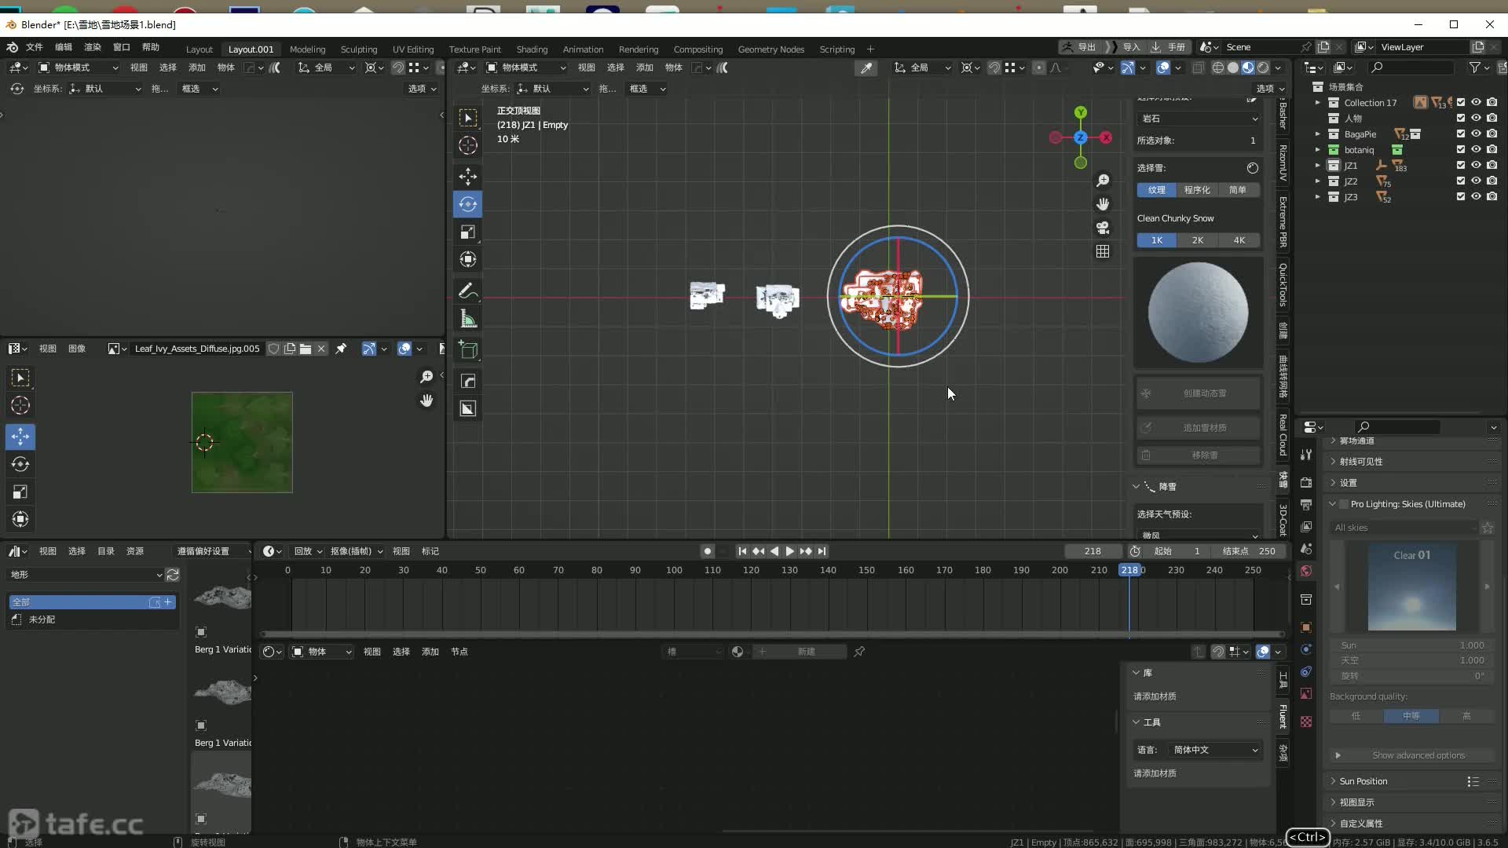Image resolution: width=1508 pixels, height=848 pixels.
Task: Click the current frame field showing 218
Action: tap(1093, 551)
